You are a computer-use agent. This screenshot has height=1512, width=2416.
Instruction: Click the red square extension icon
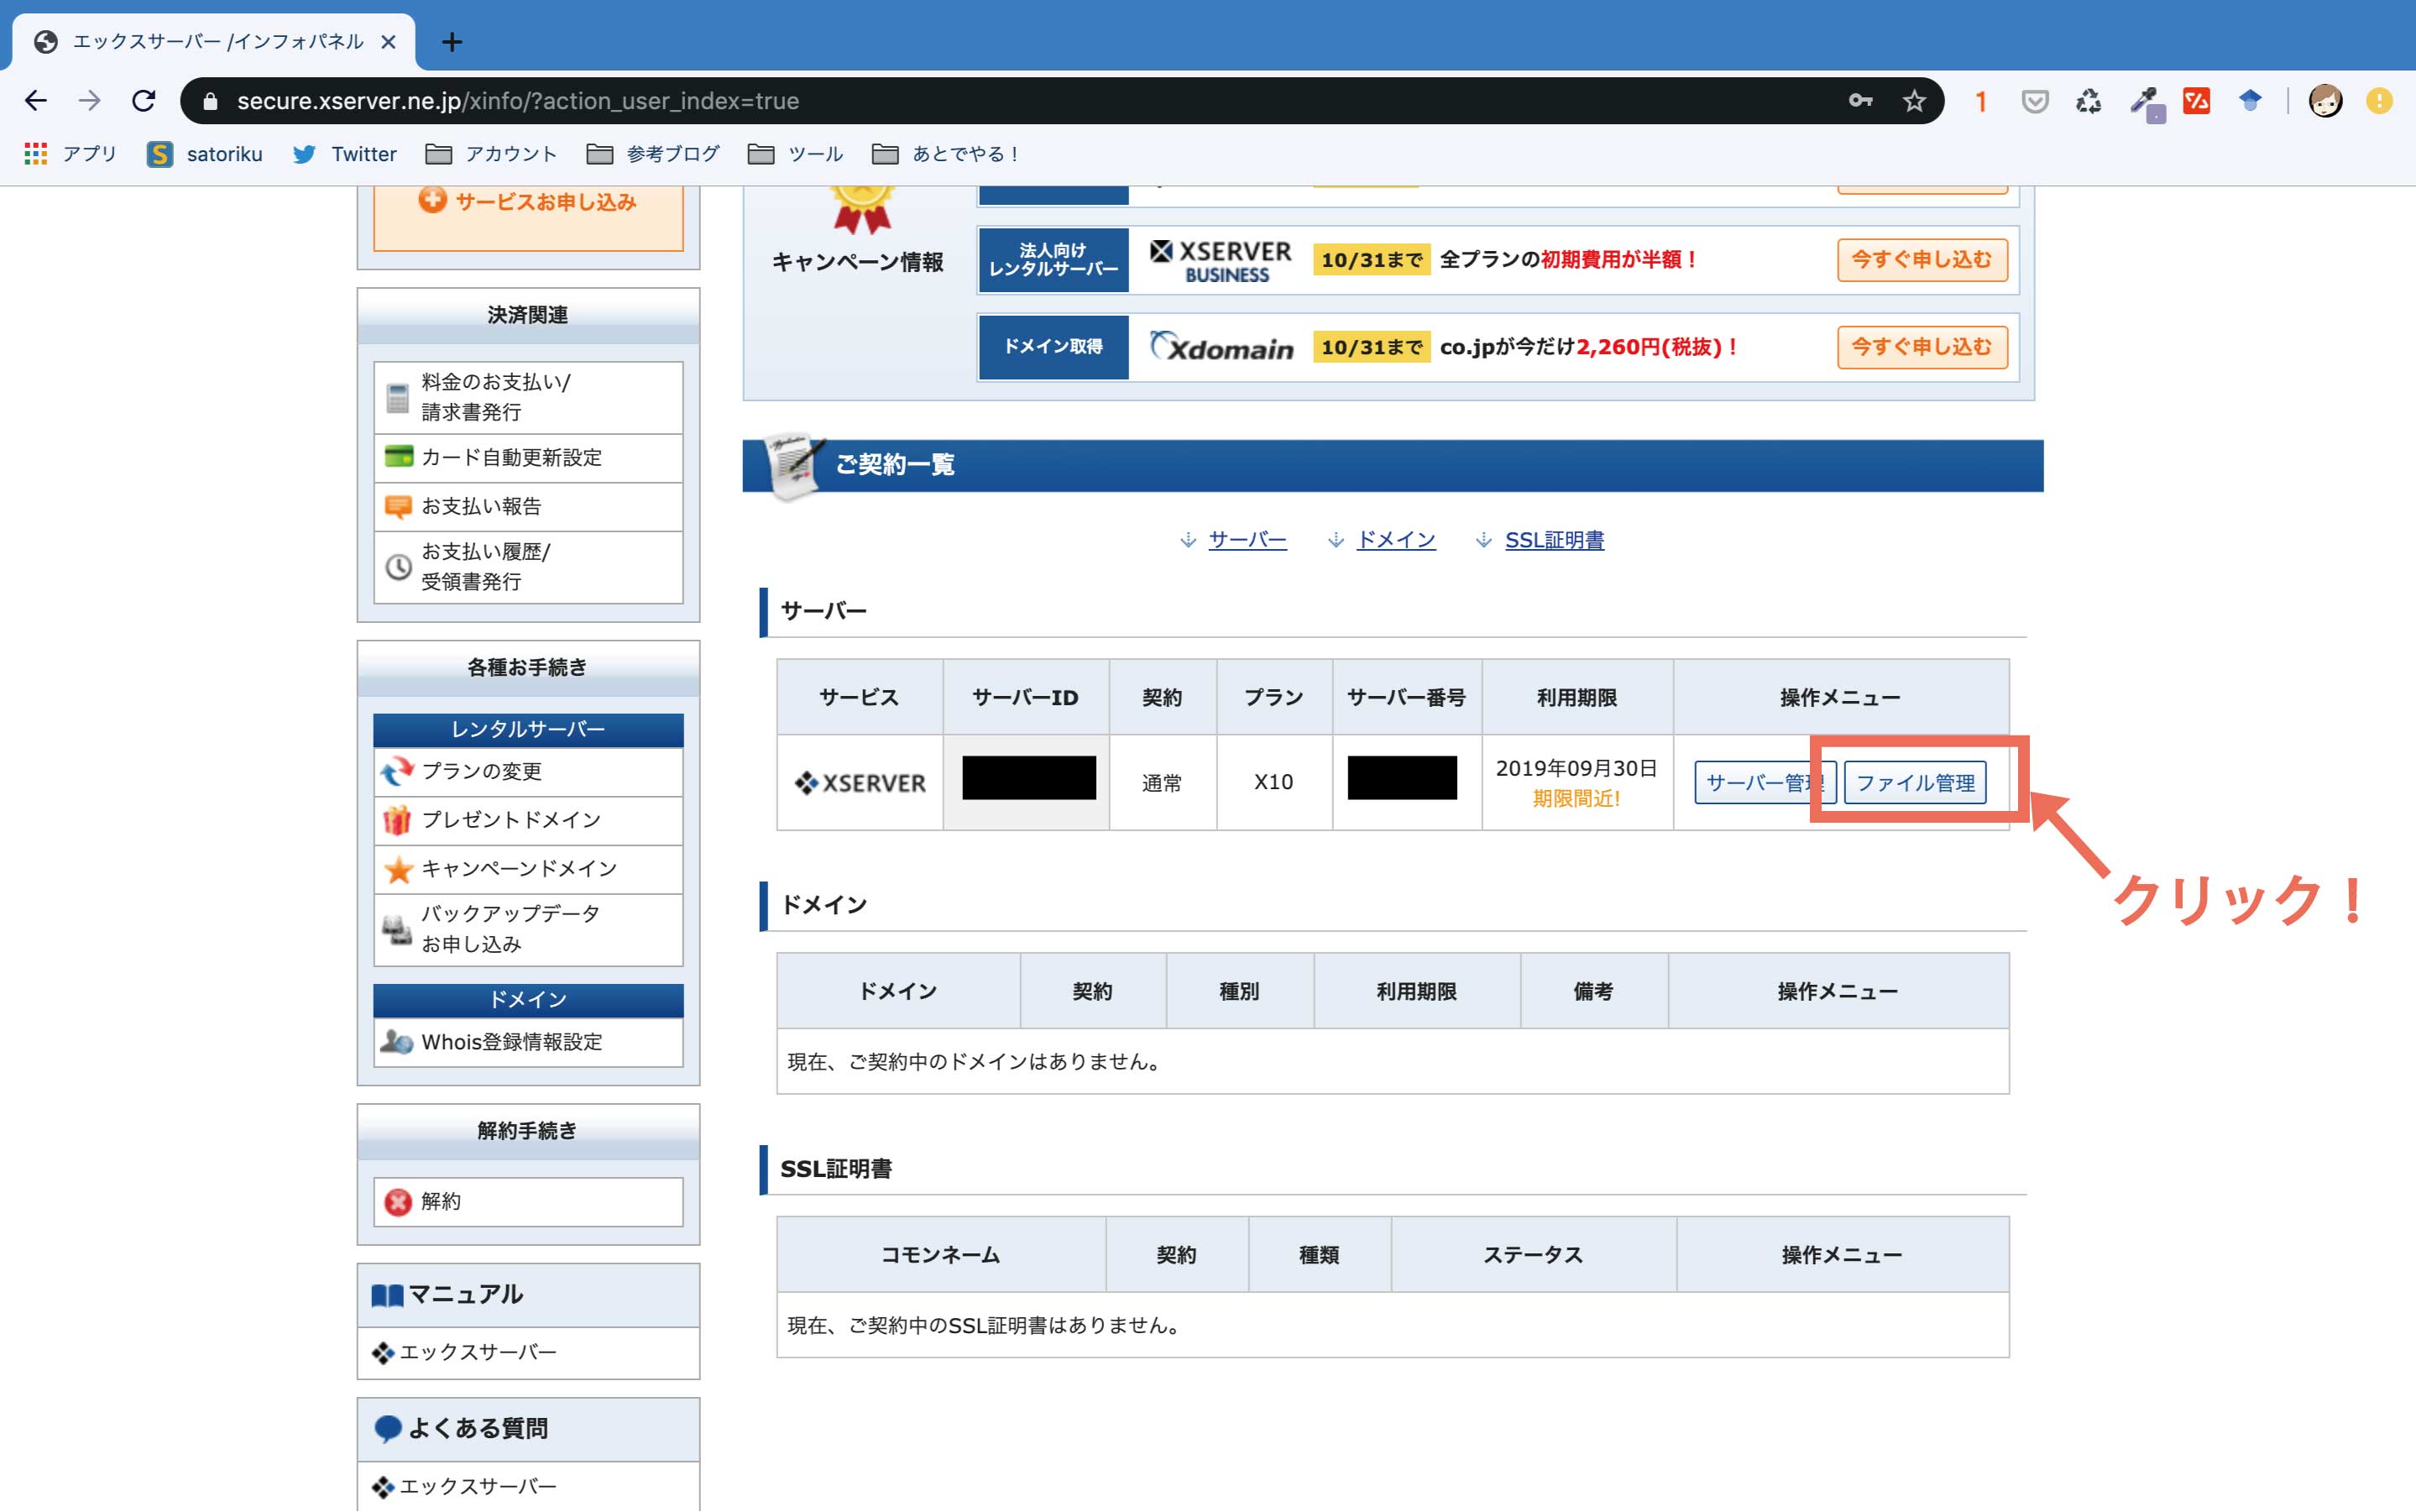(2196, 101)
